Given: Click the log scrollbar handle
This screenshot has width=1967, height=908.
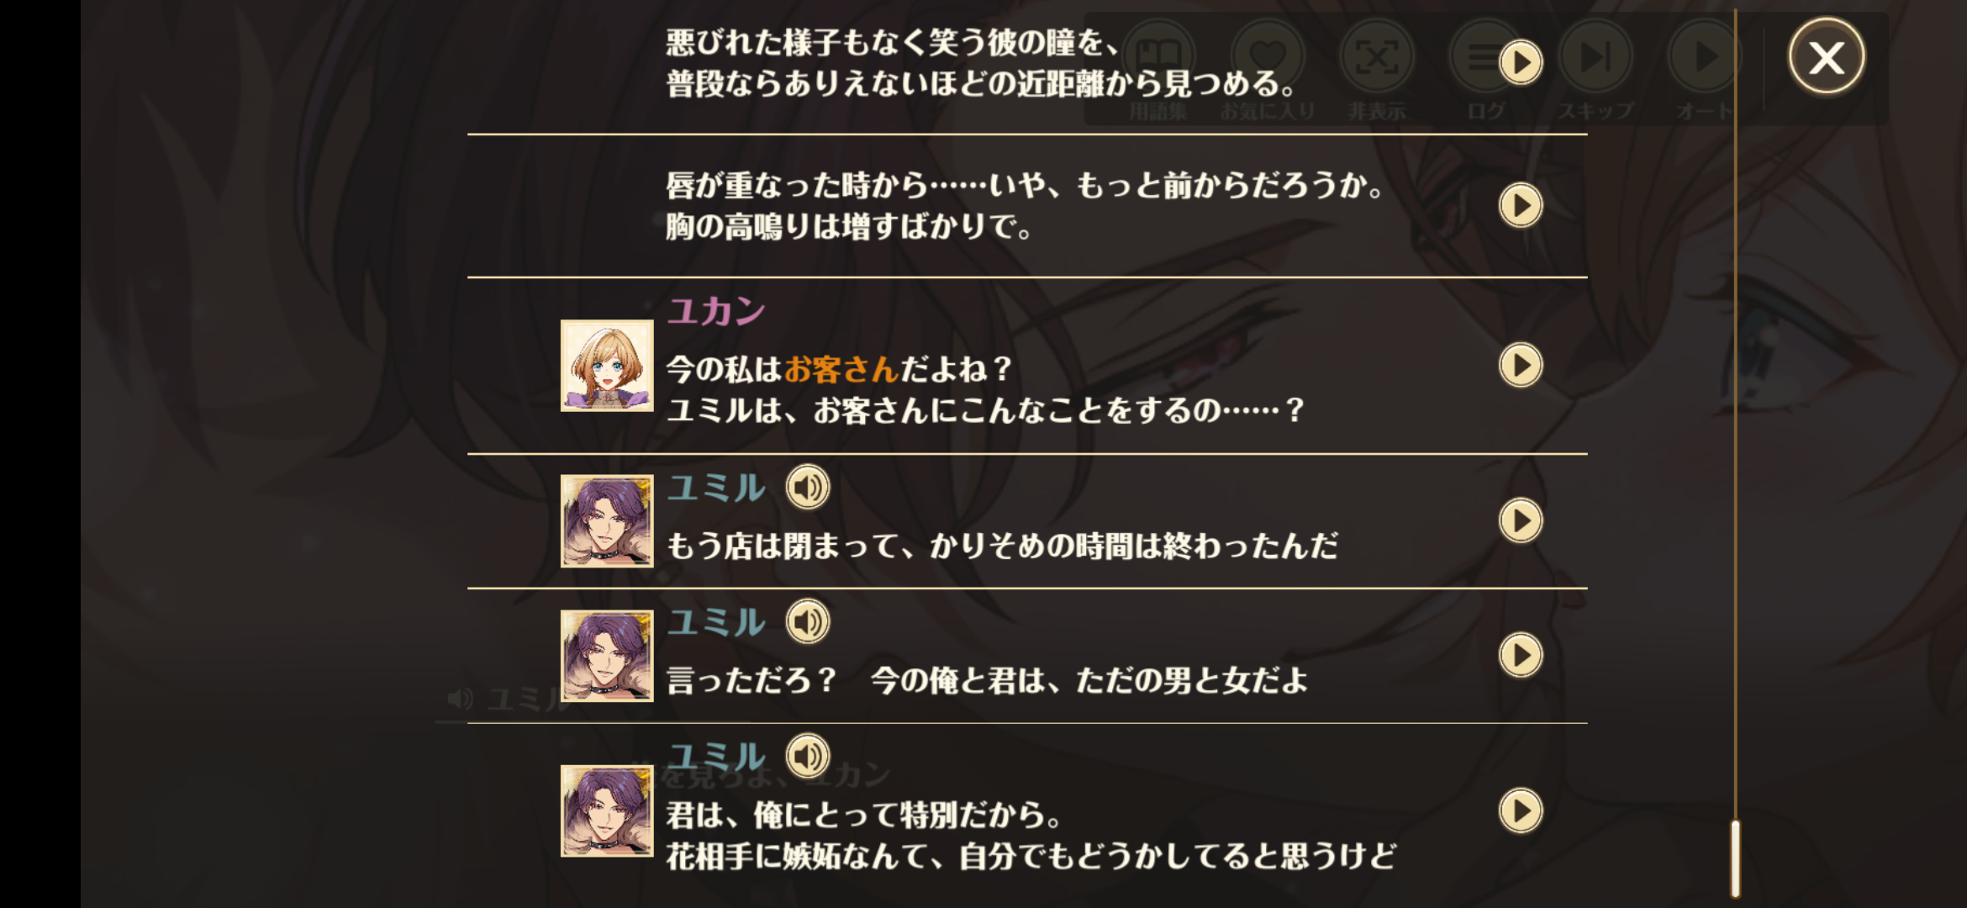Looking at the screenshot, I should pyautogui.click(x=1735, y=859).
